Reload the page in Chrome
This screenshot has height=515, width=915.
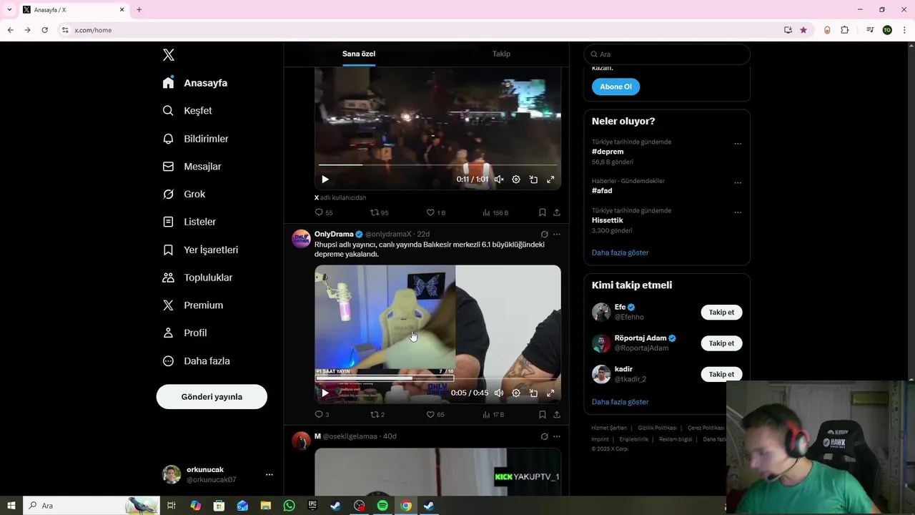click(x=44, y=30)
